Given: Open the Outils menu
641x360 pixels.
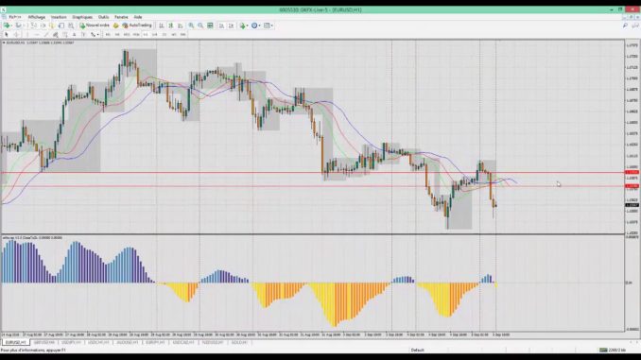Looking at the screenshot, I should coord(103,17).
